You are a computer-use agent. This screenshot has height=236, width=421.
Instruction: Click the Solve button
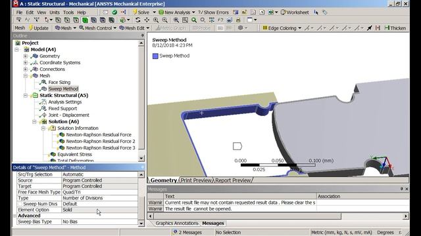(x=141, y=12)
